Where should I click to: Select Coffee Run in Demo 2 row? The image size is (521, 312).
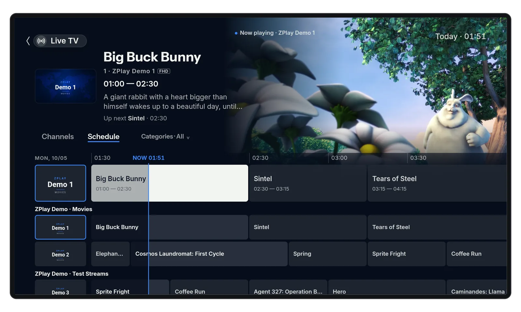point(477,254)
